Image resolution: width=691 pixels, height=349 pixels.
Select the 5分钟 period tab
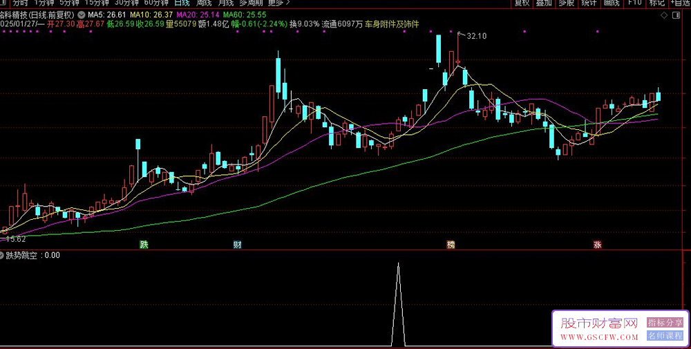[x=69, y=3]
